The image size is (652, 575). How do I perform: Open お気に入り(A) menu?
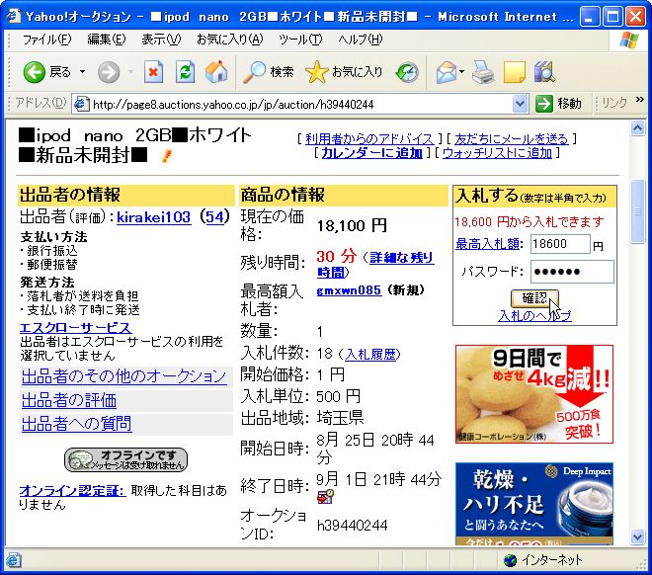click(x=229, y=40)
